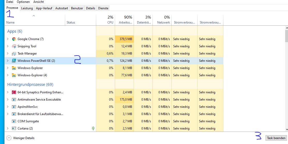Open the Optionen menu
288x144 pixels.
(23, 2)
